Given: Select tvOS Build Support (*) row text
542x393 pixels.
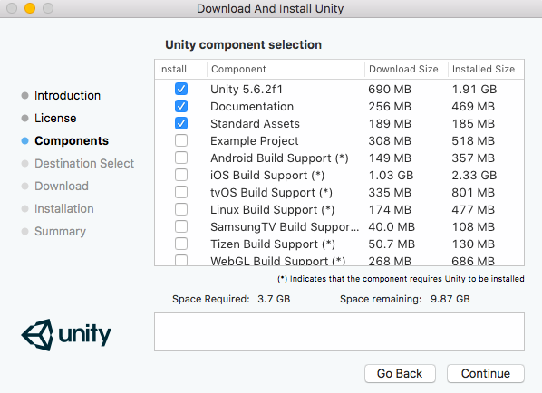Looking at the screenshot, I should [271, 192].
